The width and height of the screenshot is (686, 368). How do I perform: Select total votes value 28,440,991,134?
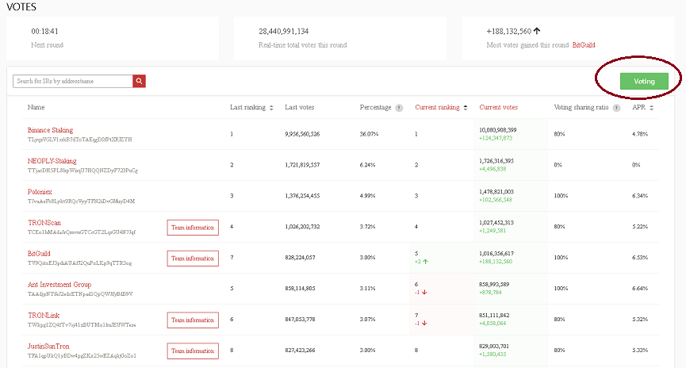pos(283,32)
